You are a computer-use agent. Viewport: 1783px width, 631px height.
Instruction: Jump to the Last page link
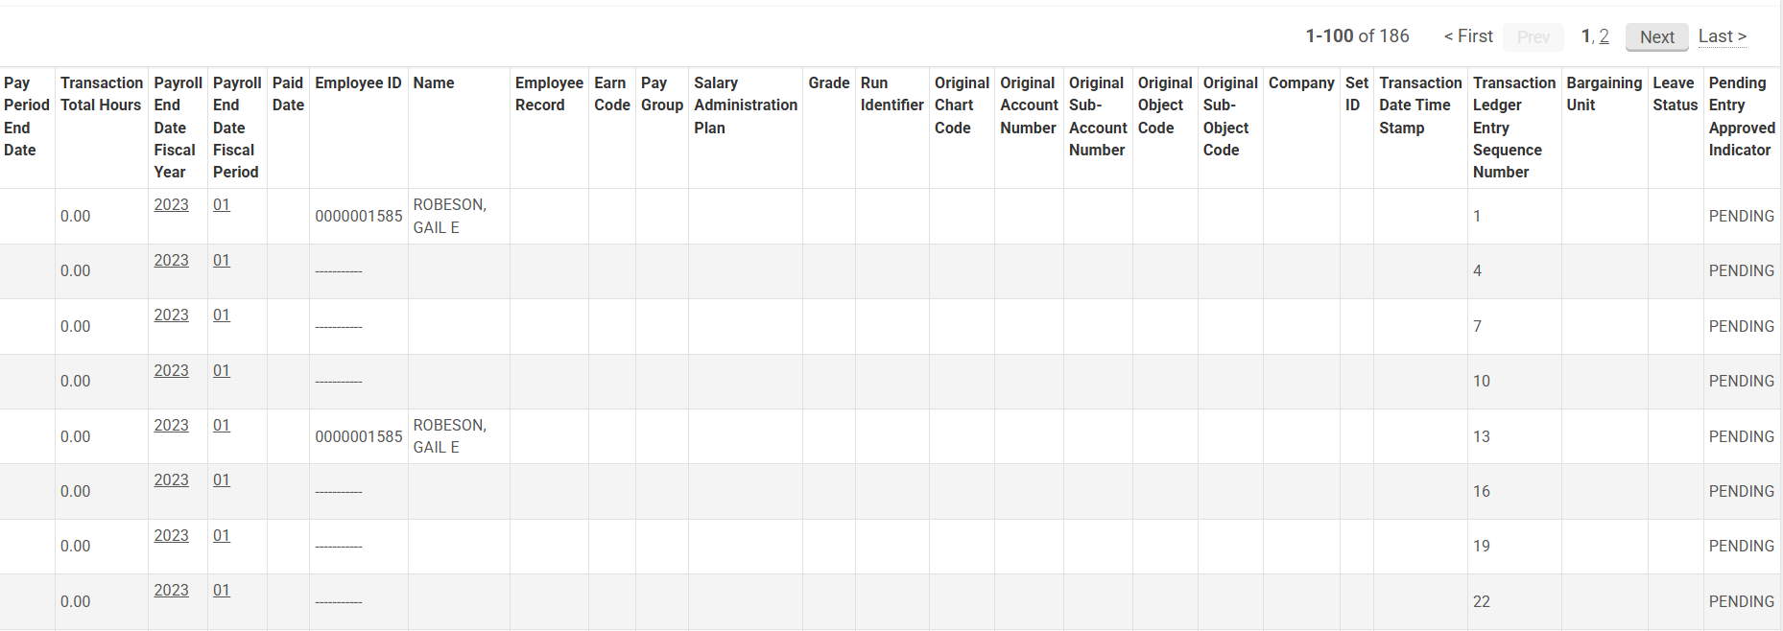tap(1722, 36)
